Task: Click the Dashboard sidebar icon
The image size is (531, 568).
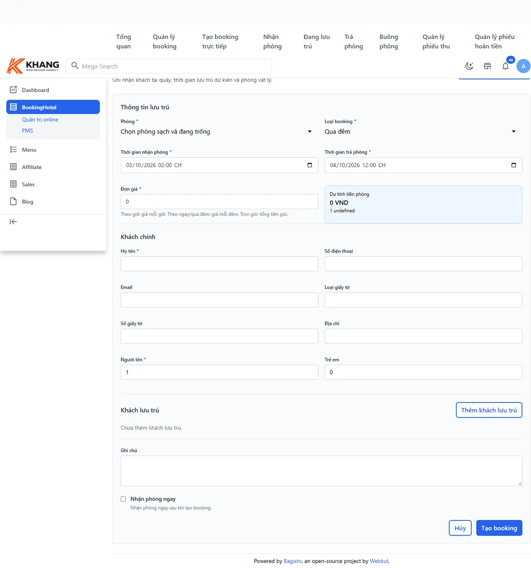Action: point(13,90)
